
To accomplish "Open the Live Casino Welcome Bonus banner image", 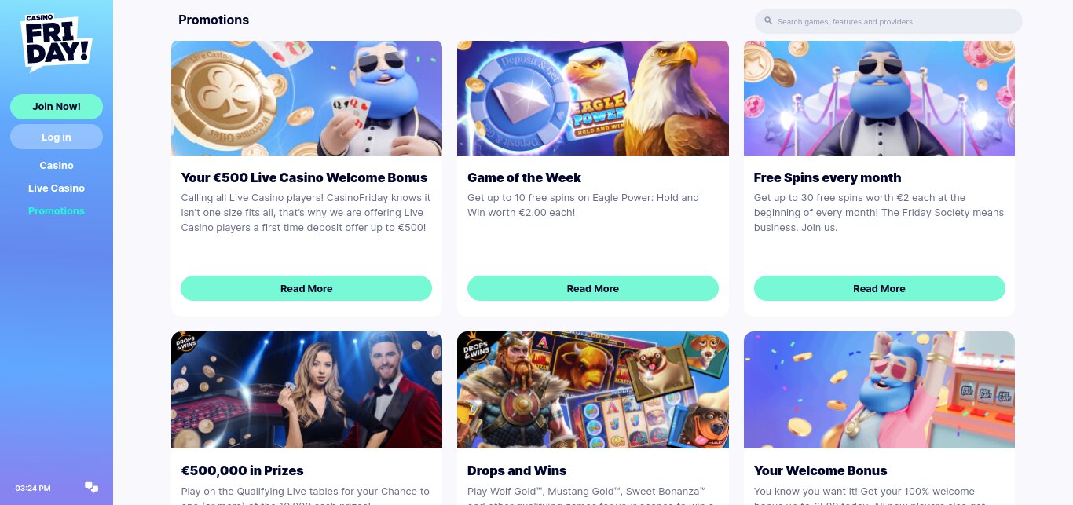I will point(306,98).
